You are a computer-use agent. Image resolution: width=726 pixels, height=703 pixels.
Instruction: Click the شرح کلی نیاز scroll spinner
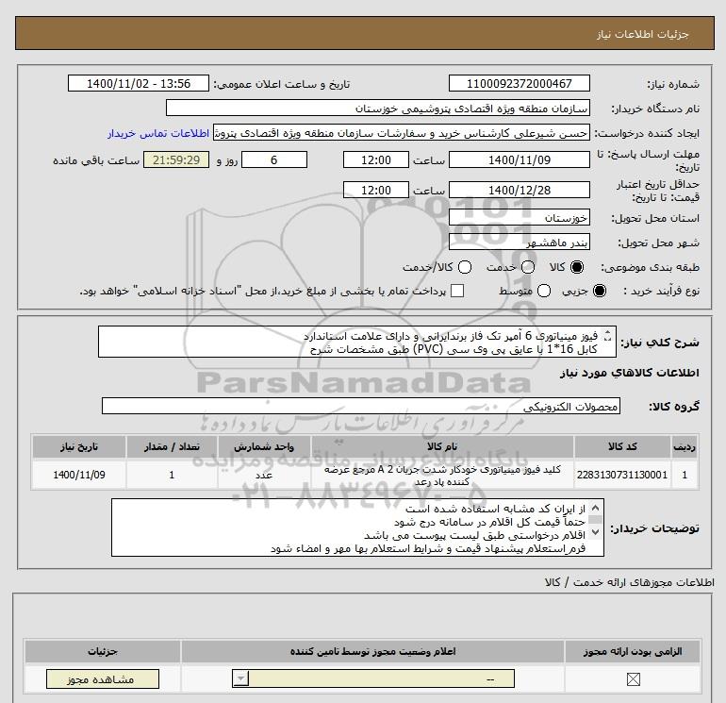(x=608, y=336)
